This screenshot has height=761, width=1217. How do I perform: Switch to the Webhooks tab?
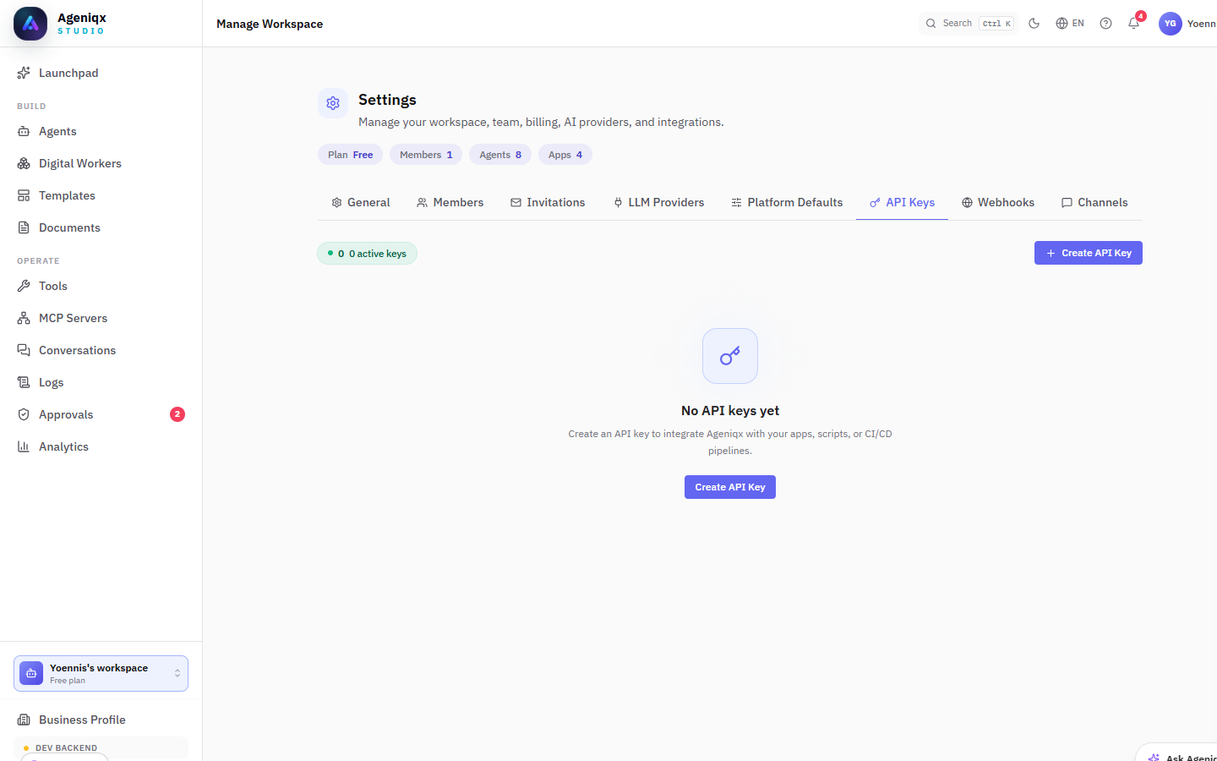pos(998,203)
